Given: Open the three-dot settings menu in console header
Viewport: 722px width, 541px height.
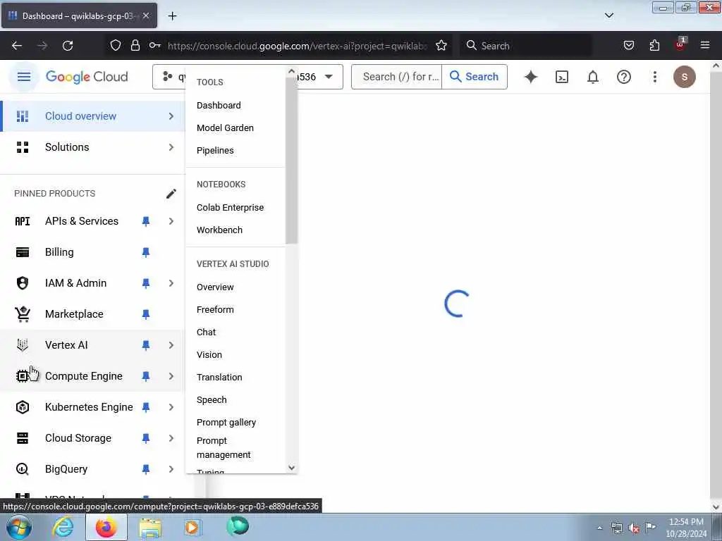Looking at the screenshot, I should [654, 77].
